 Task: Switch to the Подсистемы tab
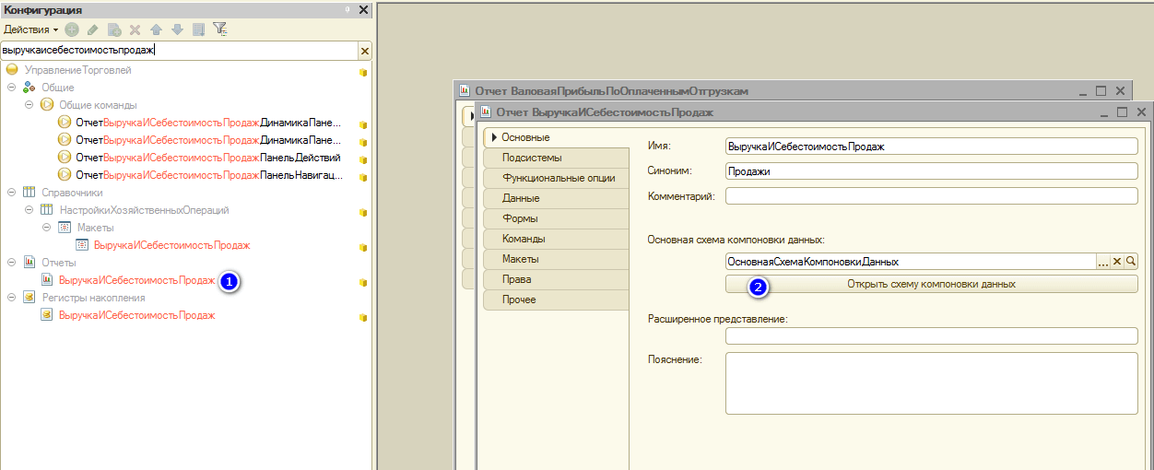coord(532,158)
